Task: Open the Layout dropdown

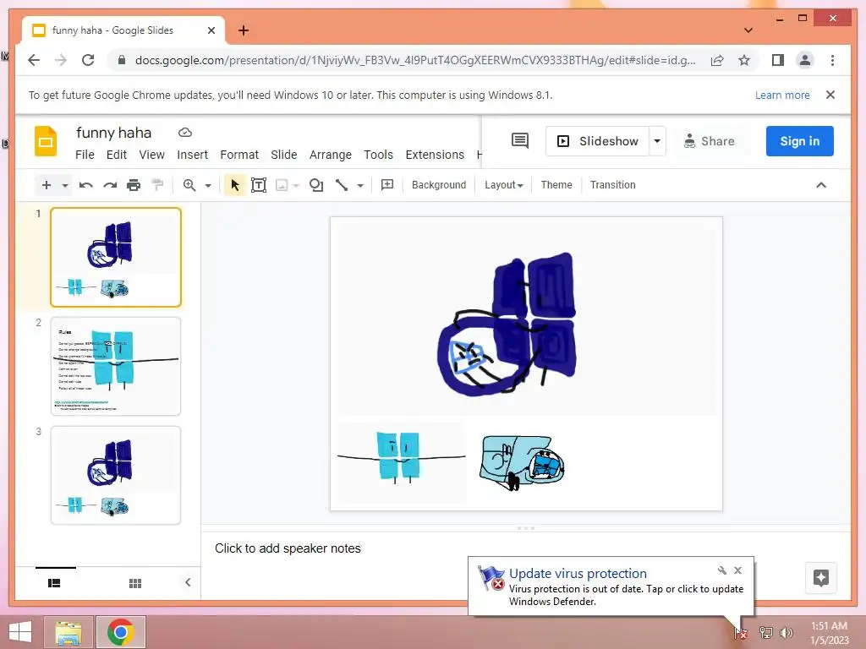Action: pos(504,185)
